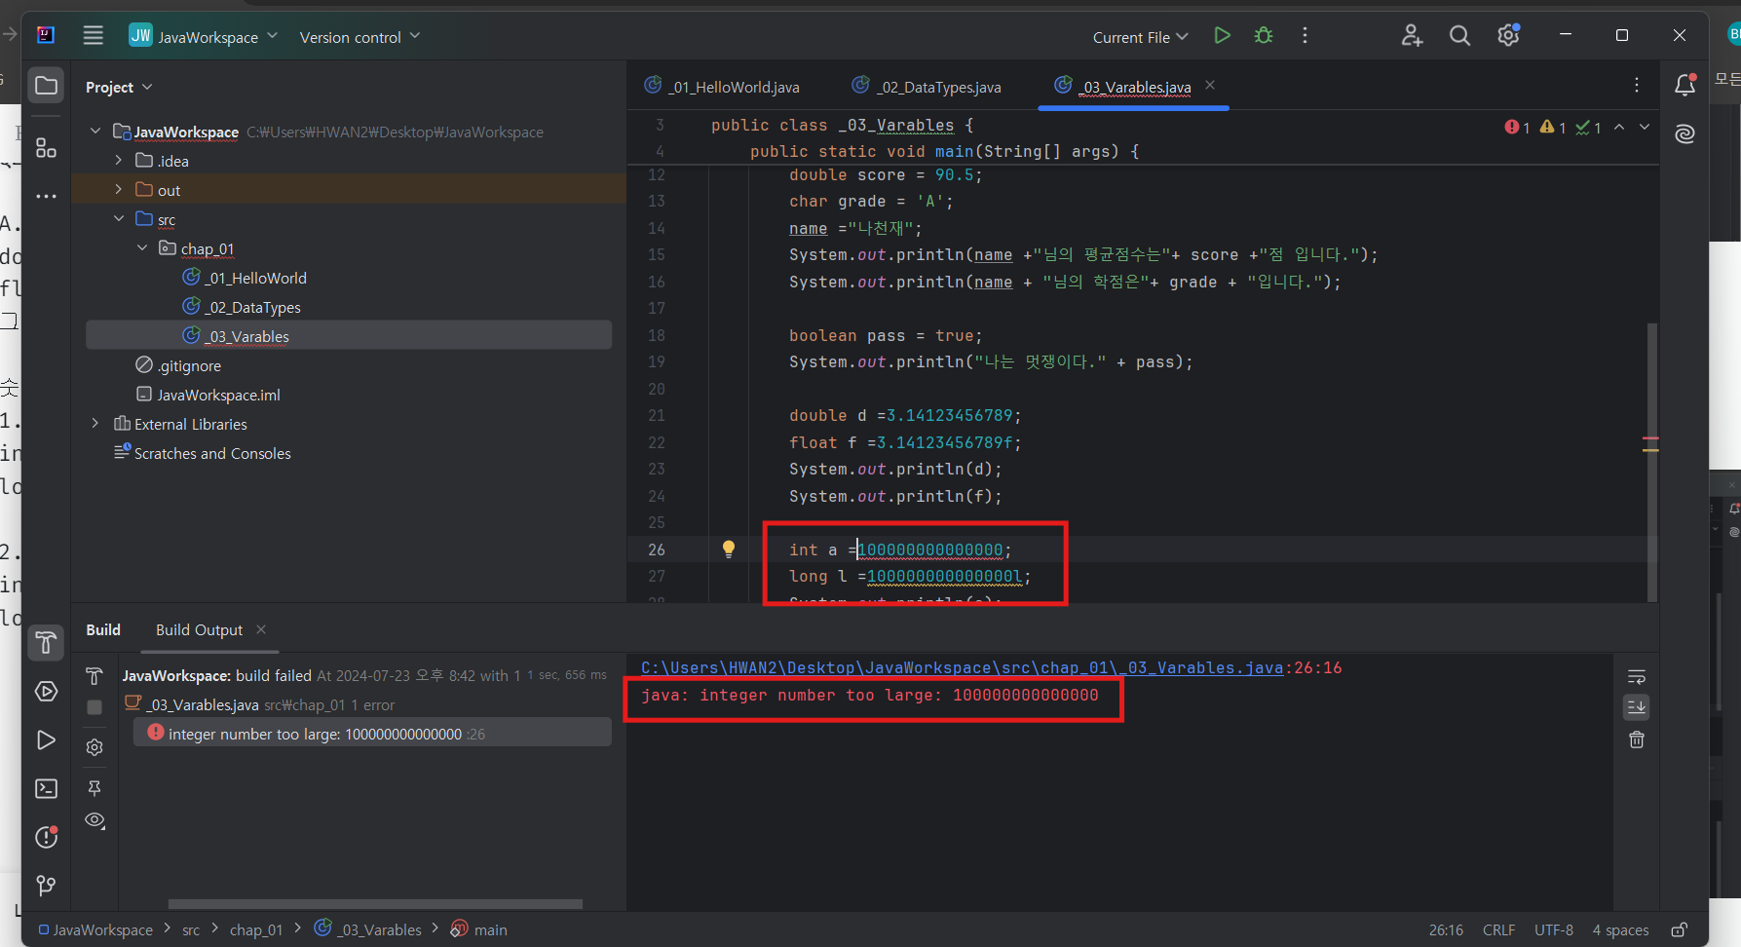The width and height of the screenshot is (1741, 947).
Task: Switch to the _02_DataTypes.java editor tab
Action: [x=927, y=87]
